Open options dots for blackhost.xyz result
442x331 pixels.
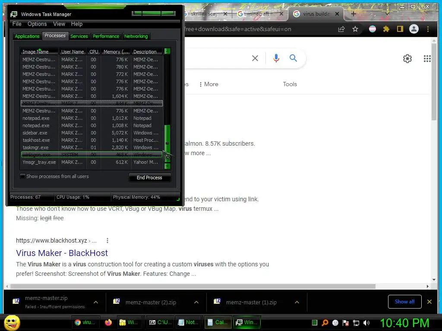[107, 240]
